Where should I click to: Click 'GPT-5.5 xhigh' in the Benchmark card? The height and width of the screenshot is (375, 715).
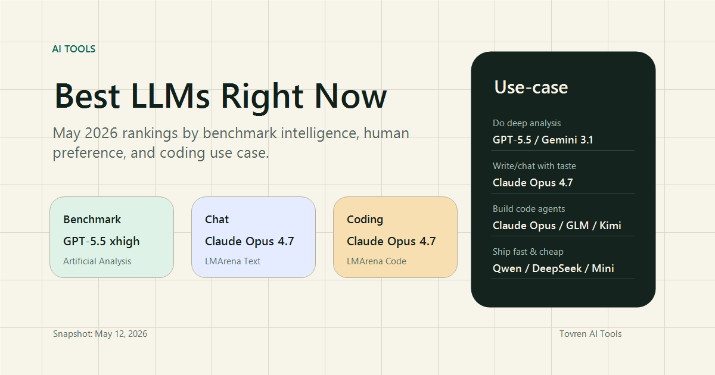(x=101, y=241)
